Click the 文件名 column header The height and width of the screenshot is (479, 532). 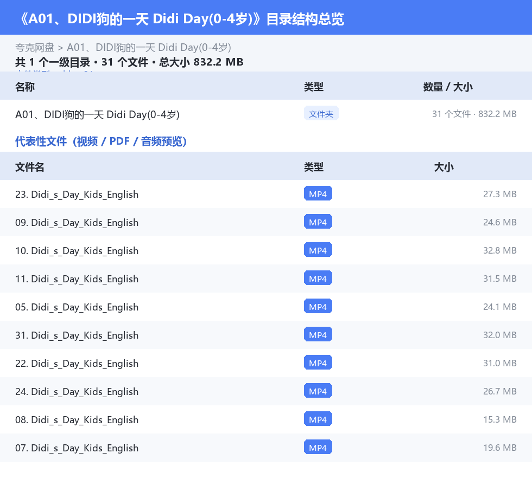point(29,167)
